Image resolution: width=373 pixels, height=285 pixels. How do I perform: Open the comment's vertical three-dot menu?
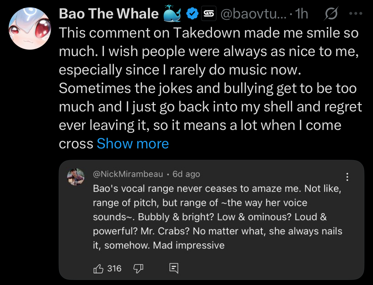point(347,177)
